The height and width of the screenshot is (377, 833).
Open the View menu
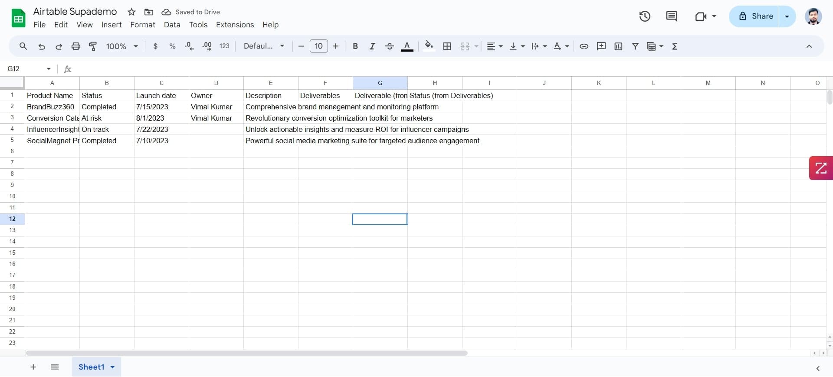[x=85, y=25]
